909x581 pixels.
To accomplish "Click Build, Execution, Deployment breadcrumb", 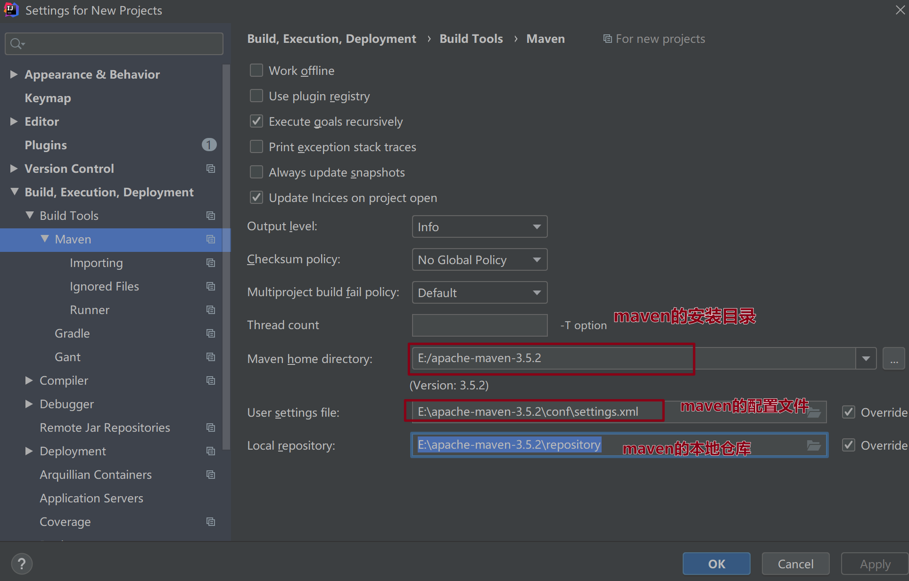I will tap(331, 39).
